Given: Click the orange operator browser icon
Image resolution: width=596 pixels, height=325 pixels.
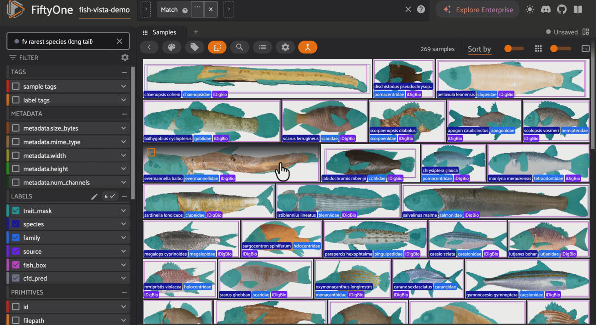Looking at the screenshot, I should point(308,47).
